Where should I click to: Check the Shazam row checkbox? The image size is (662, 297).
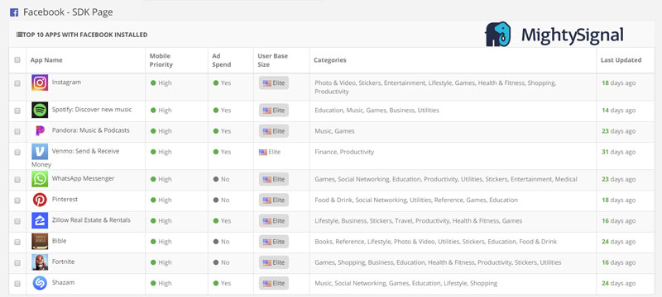[x=17, y=284]
